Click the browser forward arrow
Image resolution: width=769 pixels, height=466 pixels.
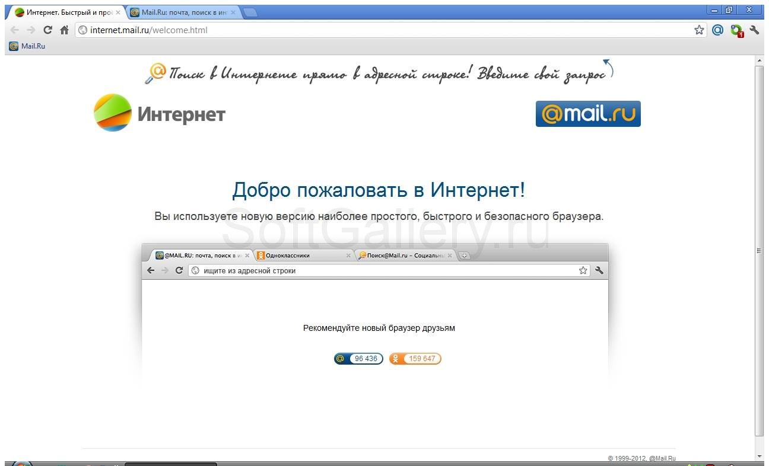point(31,30)
